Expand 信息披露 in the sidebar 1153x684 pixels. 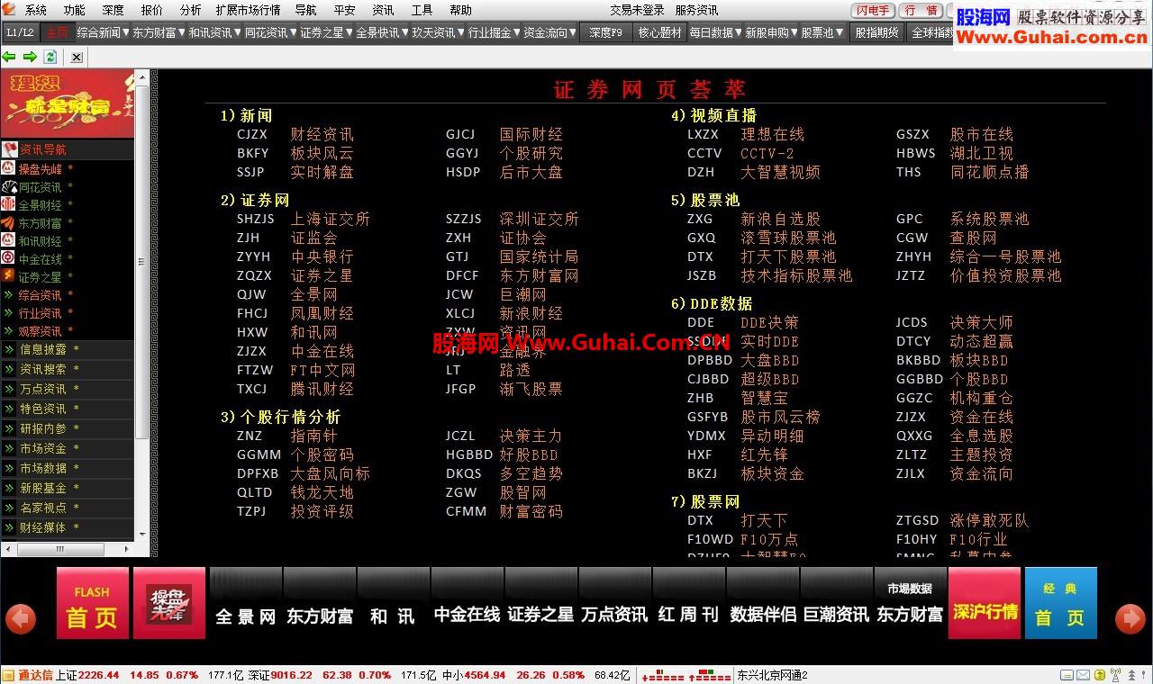42,349
